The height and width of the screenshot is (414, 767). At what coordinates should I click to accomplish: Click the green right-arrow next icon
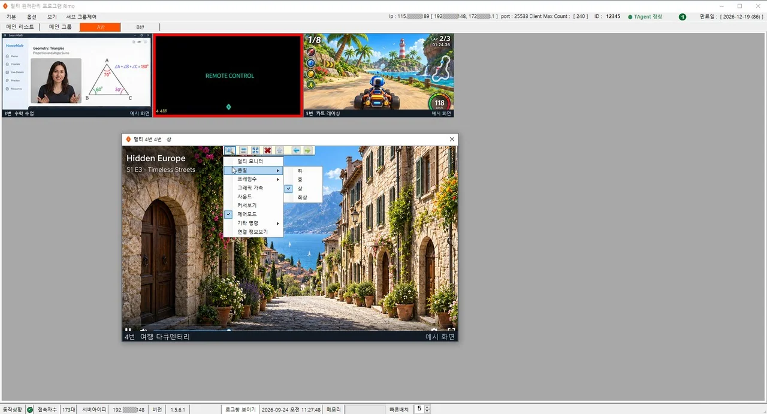[x=307, y=150]
